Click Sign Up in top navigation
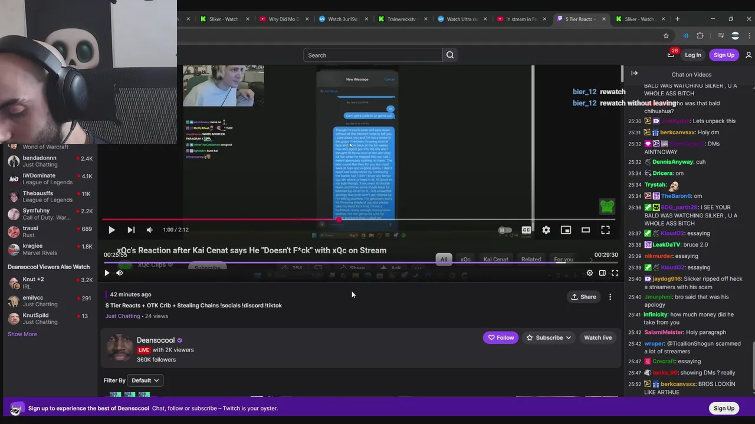The height and width of the screenshot is (424, 755). coord(724,55)
